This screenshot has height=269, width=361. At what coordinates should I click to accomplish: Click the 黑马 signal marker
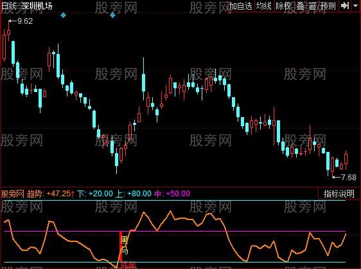click(125, 245)
